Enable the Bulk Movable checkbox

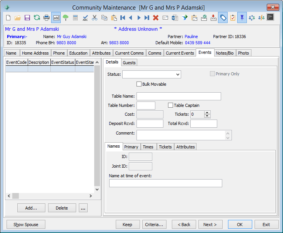pyautogui.click(x=139, y=84)
